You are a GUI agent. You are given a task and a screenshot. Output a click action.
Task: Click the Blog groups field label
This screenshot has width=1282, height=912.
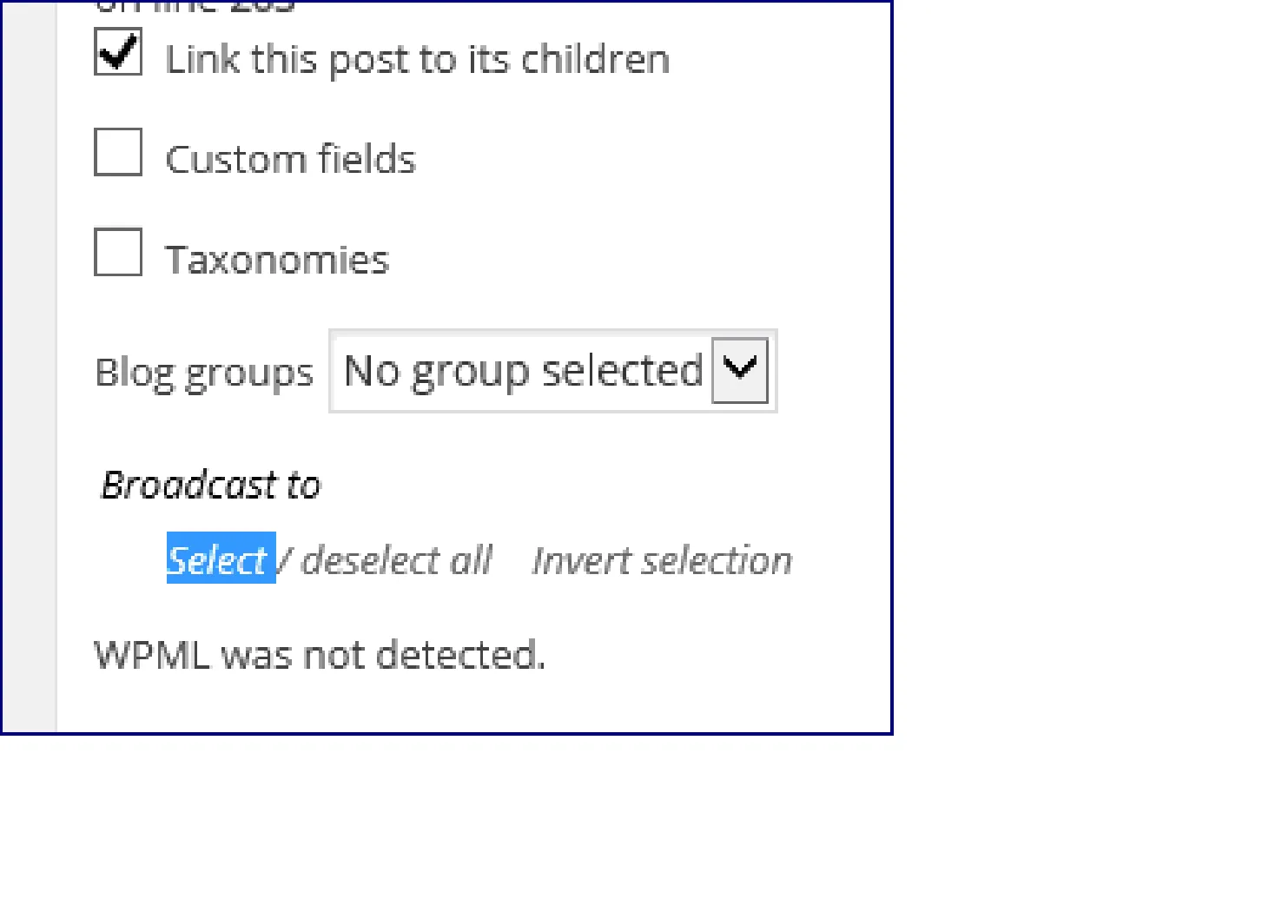point(204,373)
